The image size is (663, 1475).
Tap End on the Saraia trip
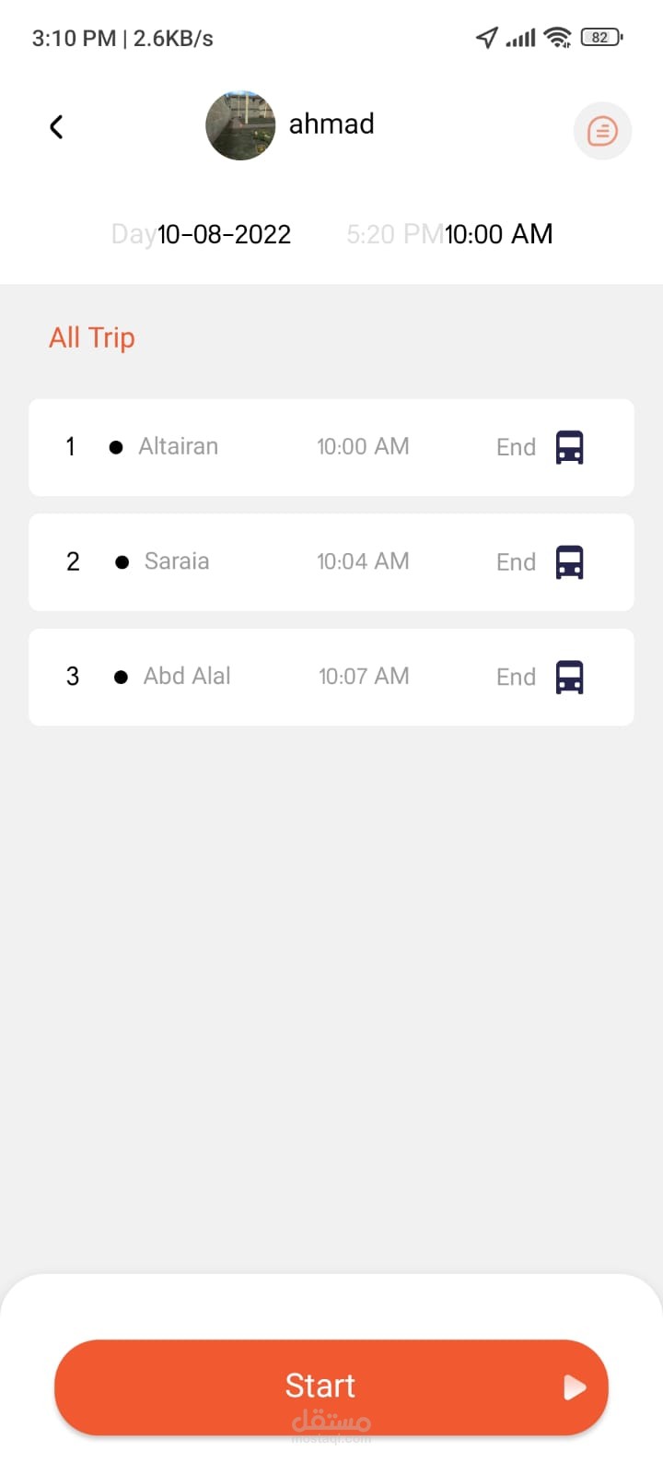click(x=516, y=562)
